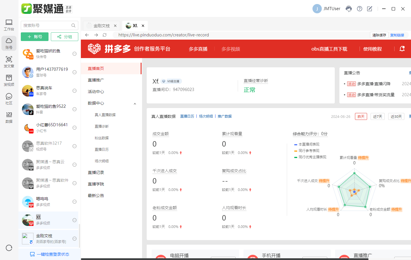The image size is (411, 260).
Task: Click the compose/edit icon beside JMTUser
Action: (370, 9)
